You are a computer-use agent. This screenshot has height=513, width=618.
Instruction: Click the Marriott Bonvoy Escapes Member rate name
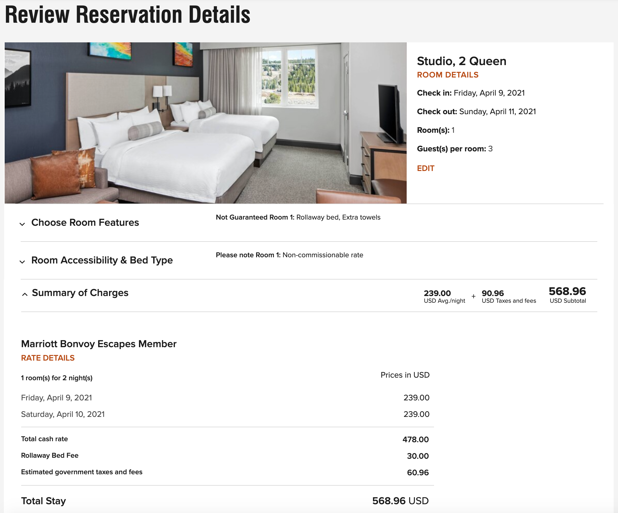(x=99, y=344)
